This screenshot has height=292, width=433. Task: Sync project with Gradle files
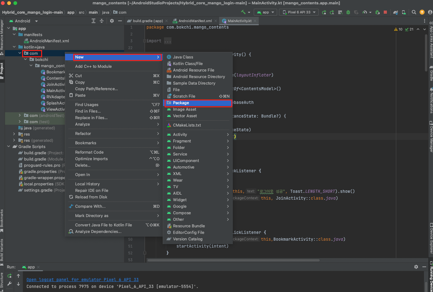(395, 12)
